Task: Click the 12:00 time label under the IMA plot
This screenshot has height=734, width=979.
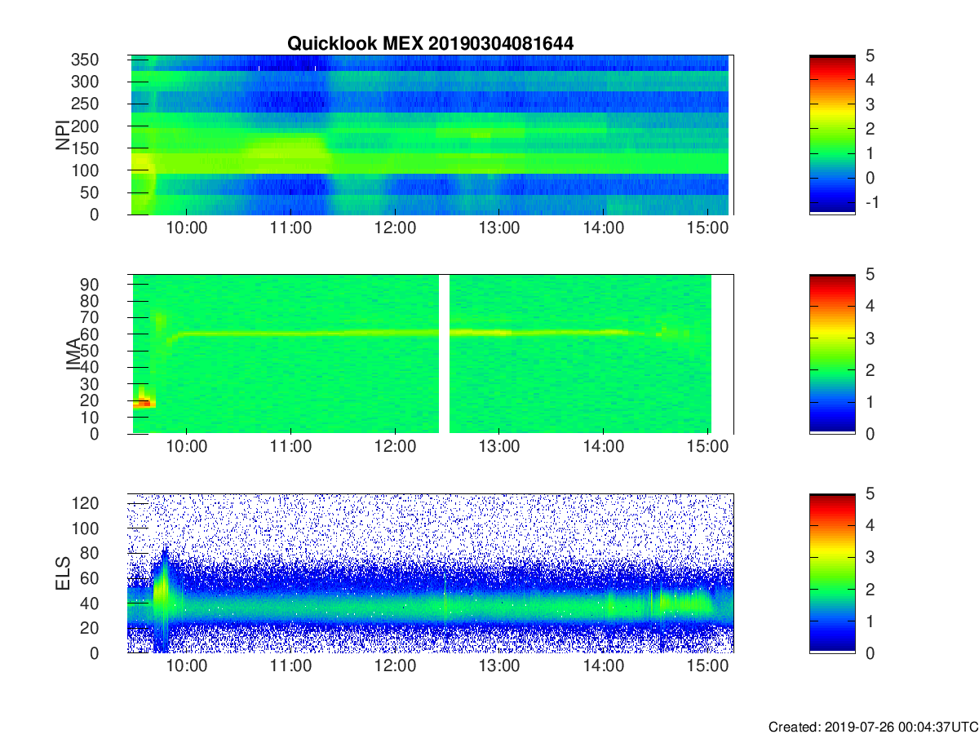Action: 395,447
